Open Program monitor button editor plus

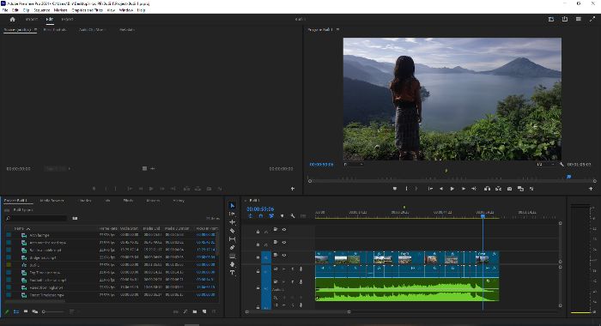coord(591,189)
